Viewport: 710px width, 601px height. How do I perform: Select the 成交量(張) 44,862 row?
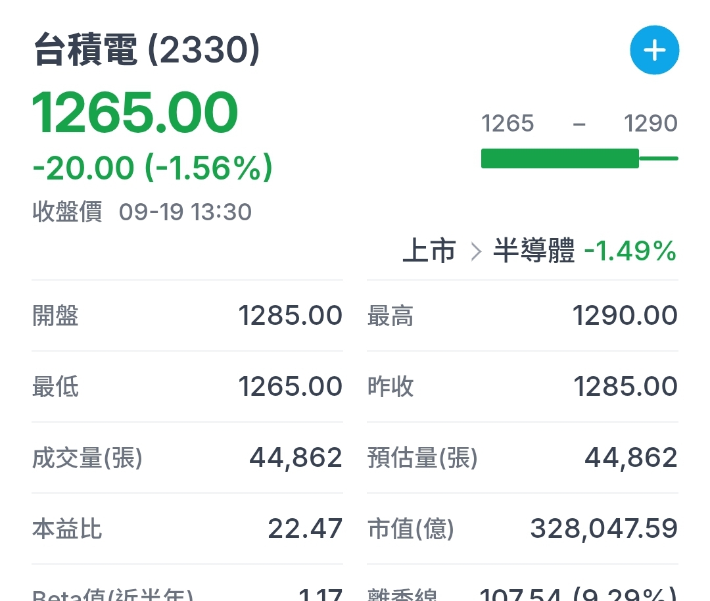click(x=187, y=458)
